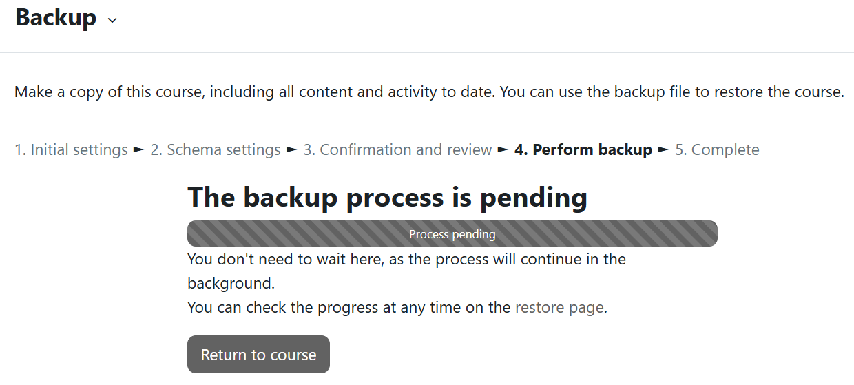Screen dimensions: 854x385
Task: Select step 5 Complete
Action: pos(717,149)
